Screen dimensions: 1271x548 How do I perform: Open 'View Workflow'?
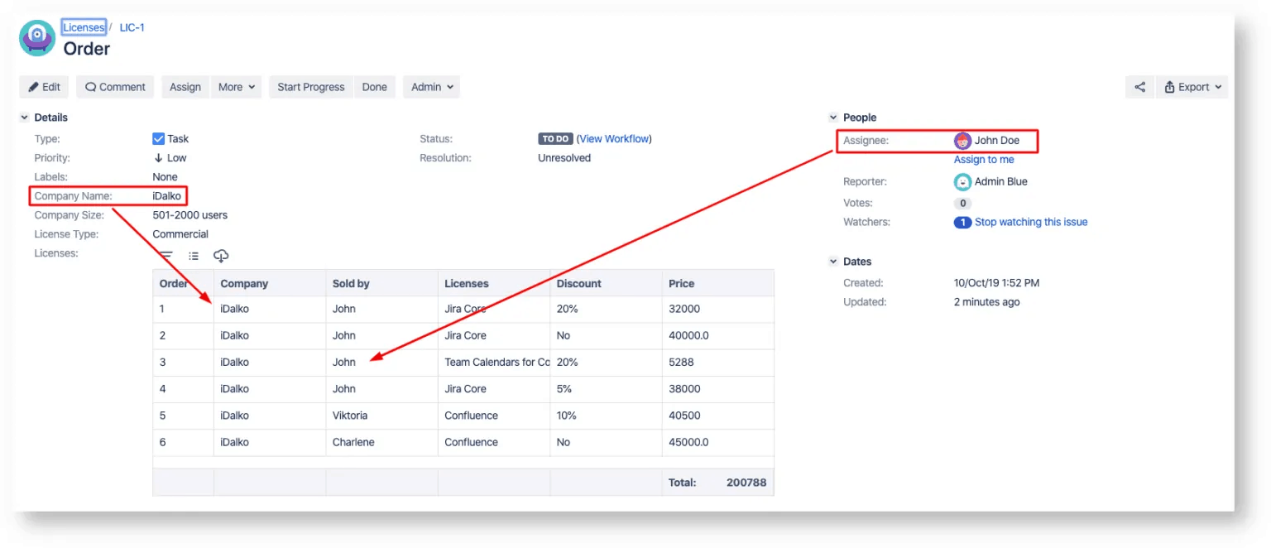pyautogui.click(x=614, y=138)
